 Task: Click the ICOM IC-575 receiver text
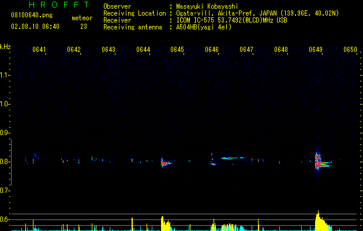[231, 20]
